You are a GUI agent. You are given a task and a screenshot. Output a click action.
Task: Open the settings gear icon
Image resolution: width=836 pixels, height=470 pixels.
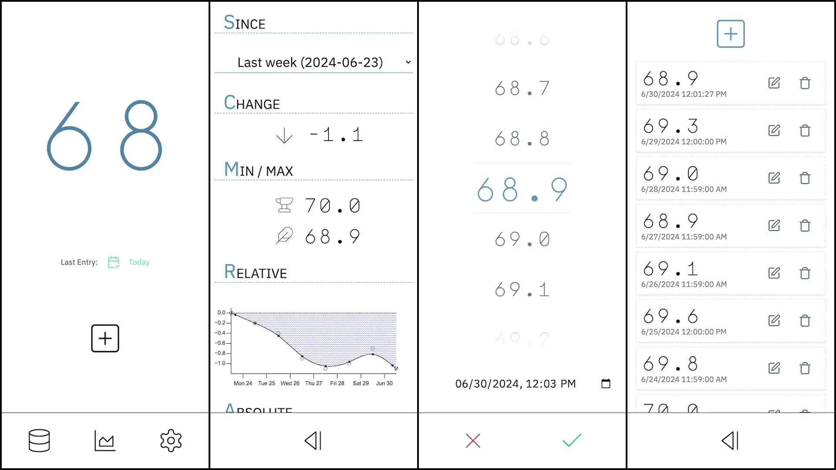pyautogui.click(x=171, y=440)
